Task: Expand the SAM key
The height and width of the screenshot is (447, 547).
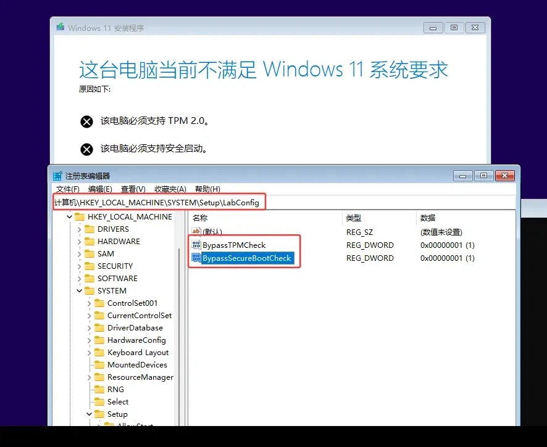Action: [x=79, y=254]
